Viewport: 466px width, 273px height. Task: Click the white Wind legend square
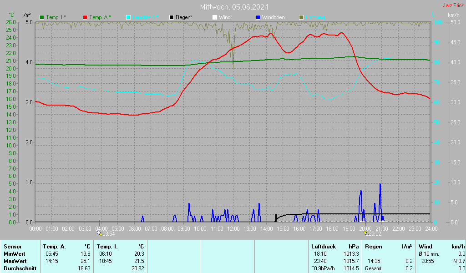tap(215, 17)
